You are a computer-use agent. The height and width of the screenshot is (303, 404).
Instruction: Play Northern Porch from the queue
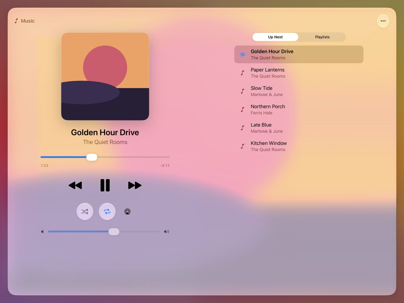[299, 110]
